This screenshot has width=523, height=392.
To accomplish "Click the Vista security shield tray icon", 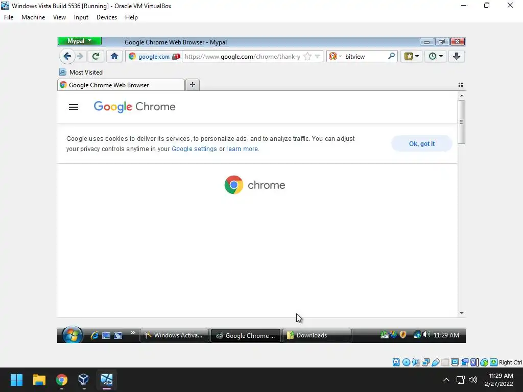I will coord(403,335).
